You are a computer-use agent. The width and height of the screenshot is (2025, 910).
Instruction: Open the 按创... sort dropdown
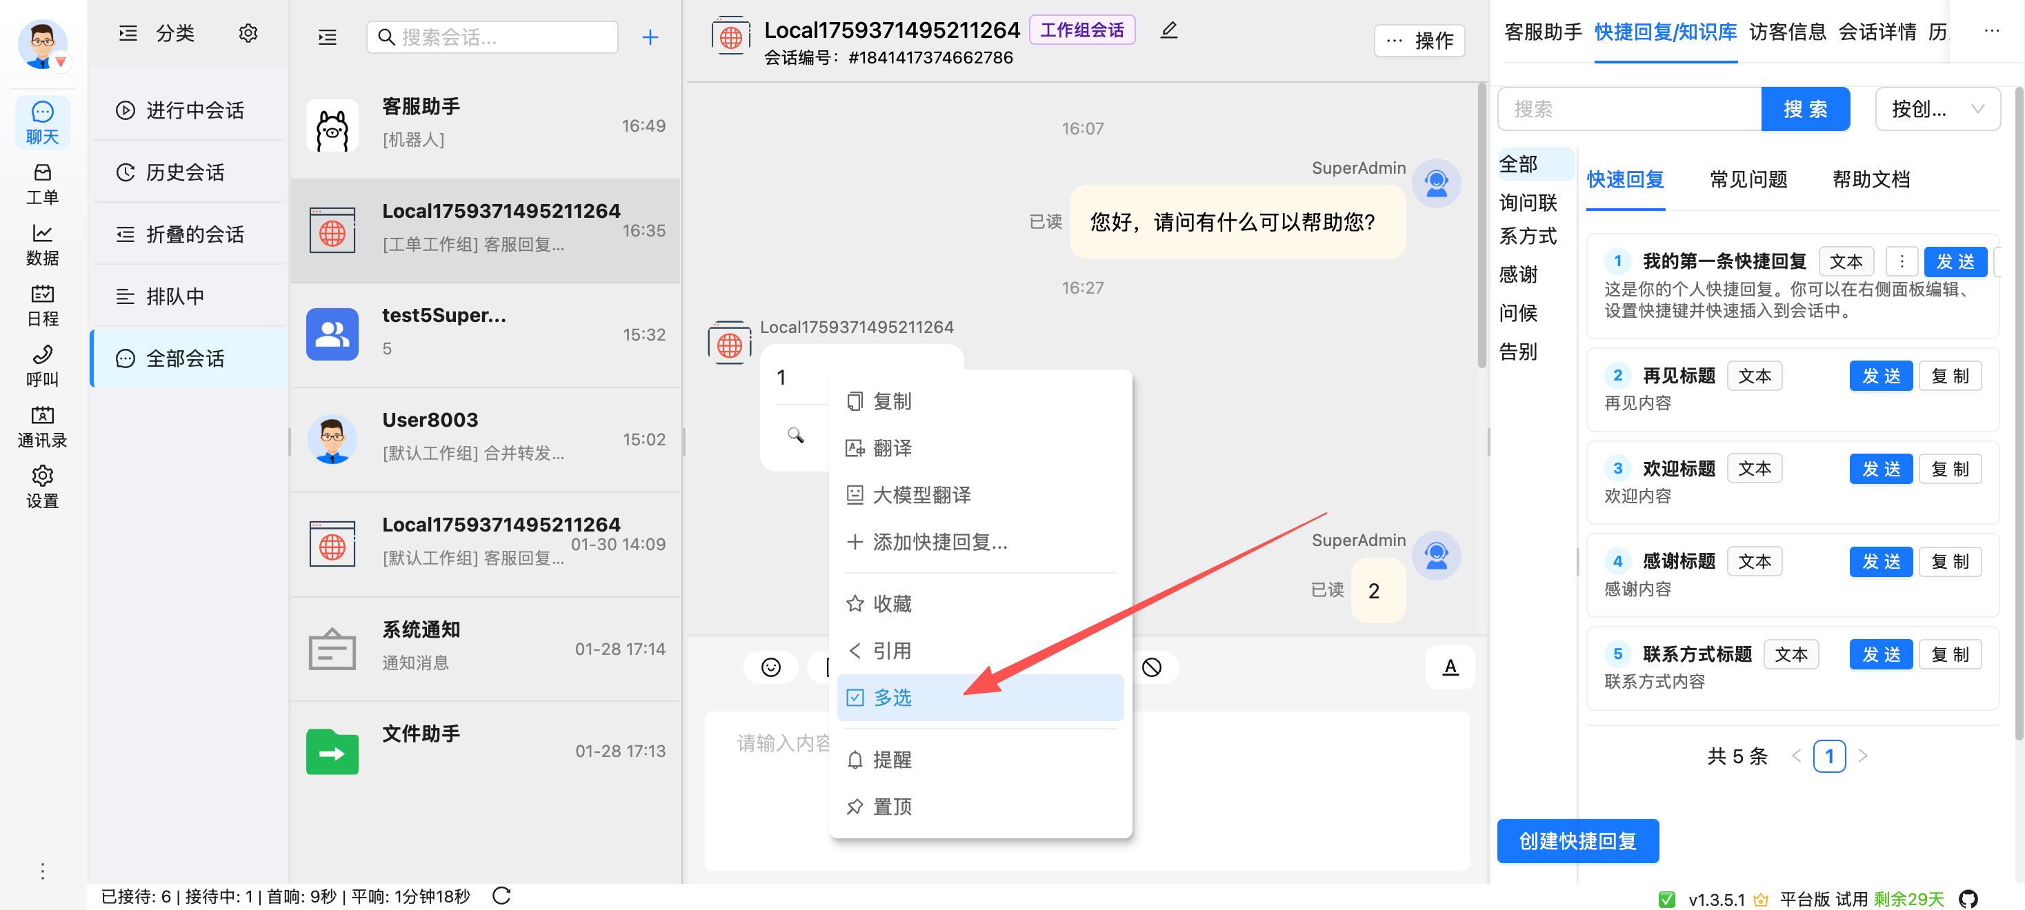coord(1936,109)
